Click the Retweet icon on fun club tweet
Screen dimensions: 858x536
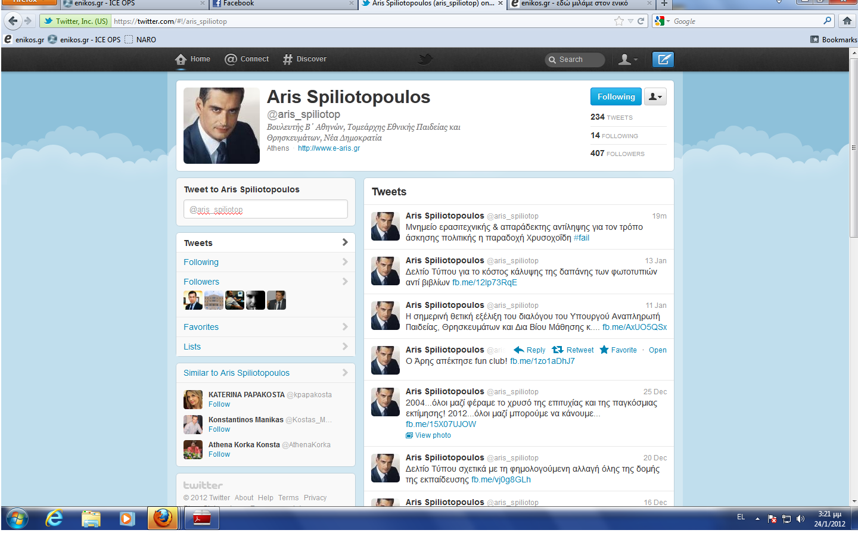pos(558,350)
